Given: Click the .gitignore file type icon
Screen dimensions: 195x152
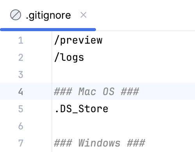Looking at the screenshot, I should [16, 15].
